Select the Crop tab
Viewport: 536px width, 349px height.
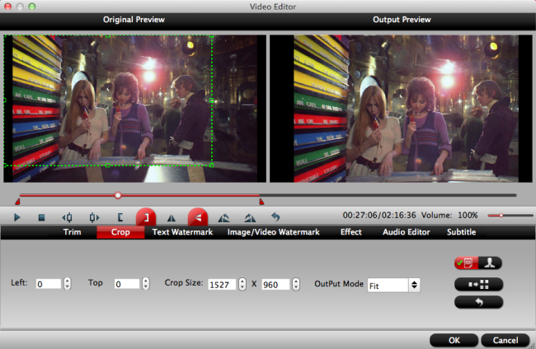coord(120,232)
